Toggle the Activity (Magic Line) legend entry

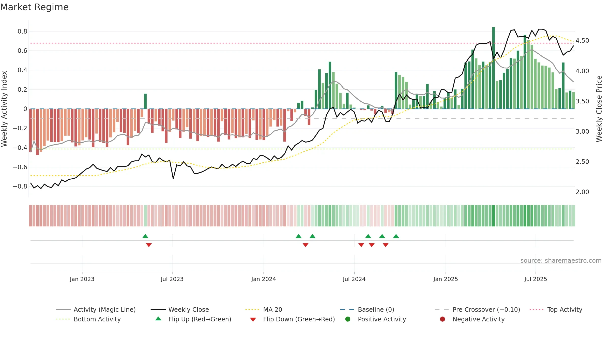click(96, 309)
